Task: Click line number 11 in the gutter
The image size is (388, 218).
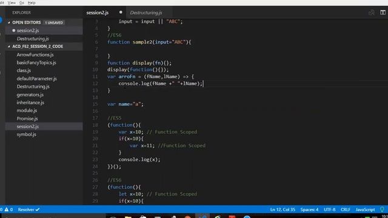Action: [95, 77]
